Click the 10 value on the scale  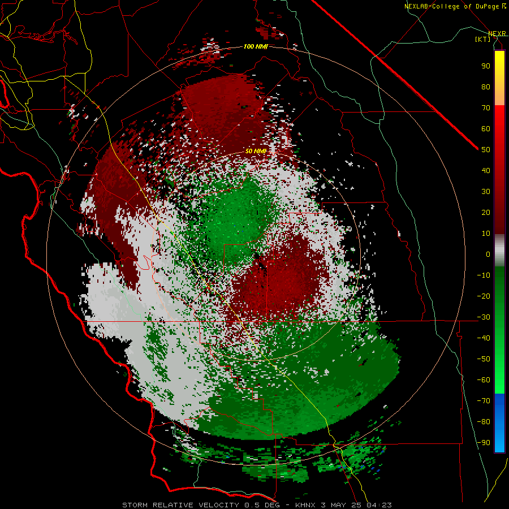486,234
